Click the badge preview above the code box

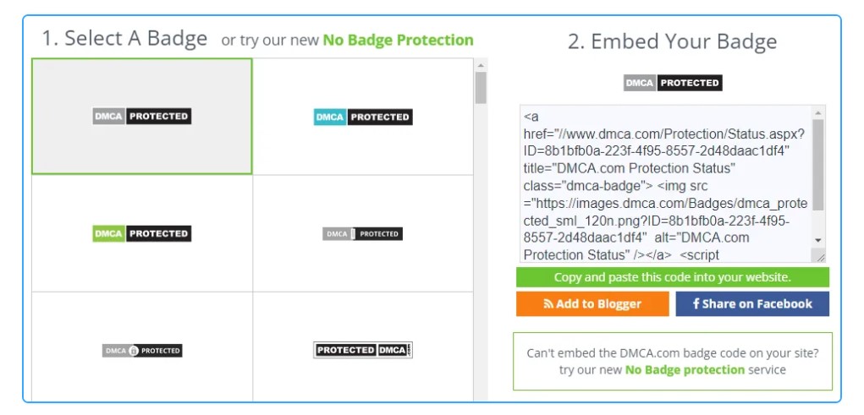[x=673, y=83]
